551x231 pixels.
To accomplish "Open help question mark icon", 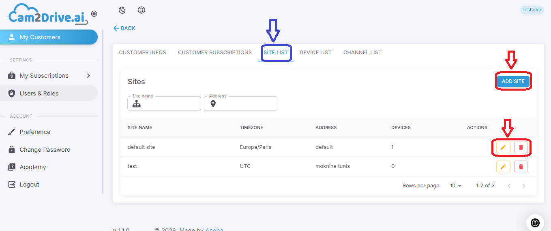I will tap(535, 223).
